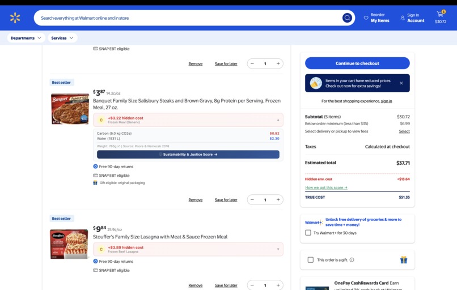Click the SNAP EBT card icon under Banquet
Viewport: 457px width, 290px height.
pyautogui.click(x=95, y=176)
